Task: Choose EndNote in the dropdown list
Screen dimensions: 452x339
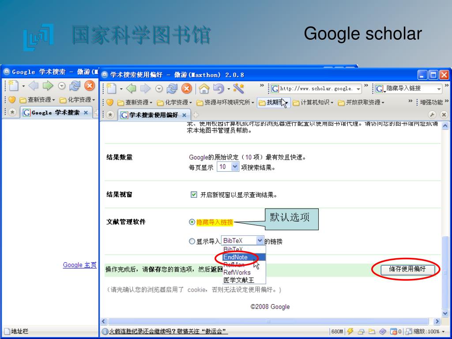Action: 244,257
